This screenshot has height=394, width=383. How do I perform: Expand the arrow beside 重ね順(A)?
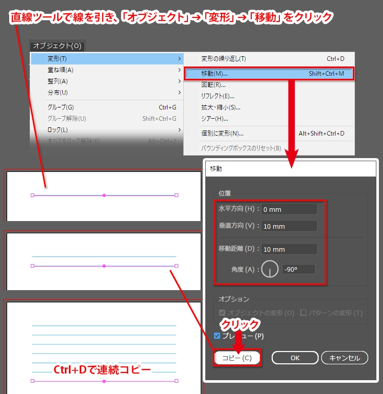179,70
